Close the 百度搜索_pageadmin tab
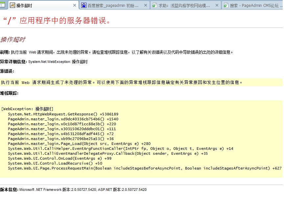 [146, 5]
